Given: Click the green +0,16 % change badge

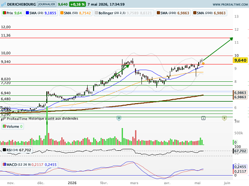Looking at the screenshot, I should coord(77,4).
